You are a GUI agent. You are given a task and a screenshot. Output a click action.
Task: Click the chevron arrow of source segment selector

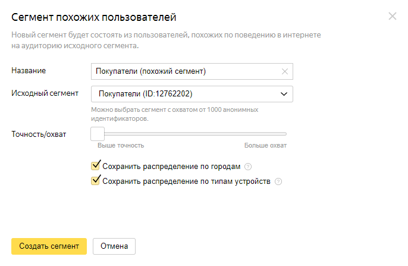(284, 94)
